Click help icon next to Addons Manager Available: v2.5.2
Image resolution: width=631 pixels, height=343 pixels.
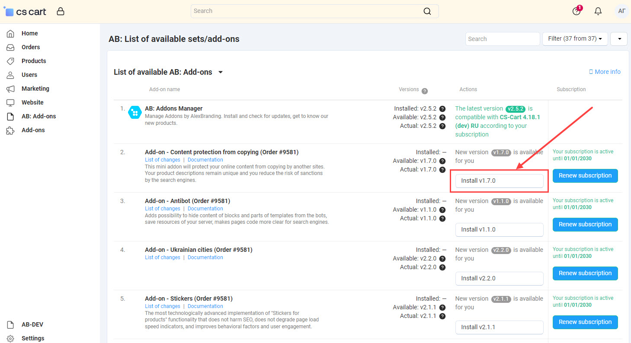click(442, 118)
